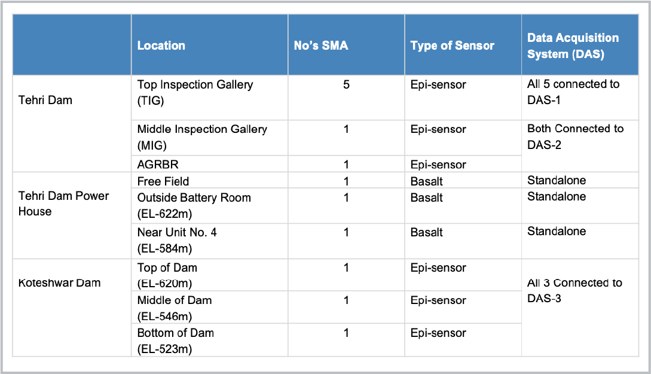The image size is (651, 374).
Task: Select Data Acquisition System (DAS) header
Action: (580, 45)
